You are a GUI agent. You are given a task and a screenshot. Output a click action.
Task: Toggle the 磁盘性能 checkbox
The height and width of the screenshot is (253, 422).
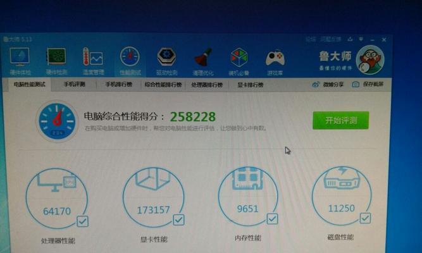pos(365,218)
